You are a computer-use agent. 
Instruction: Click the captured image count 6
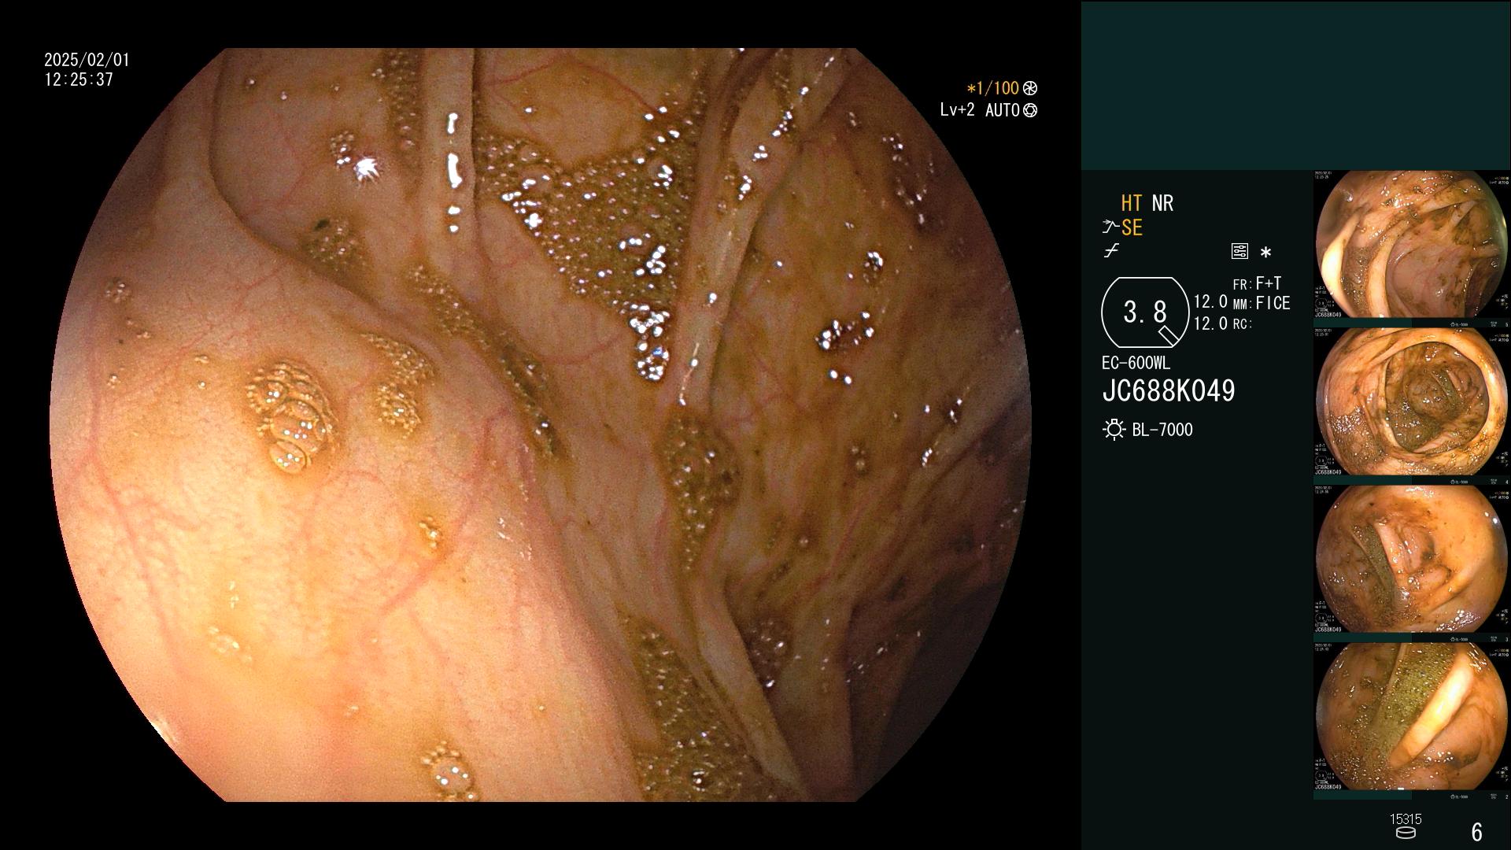pos(1477,832)
